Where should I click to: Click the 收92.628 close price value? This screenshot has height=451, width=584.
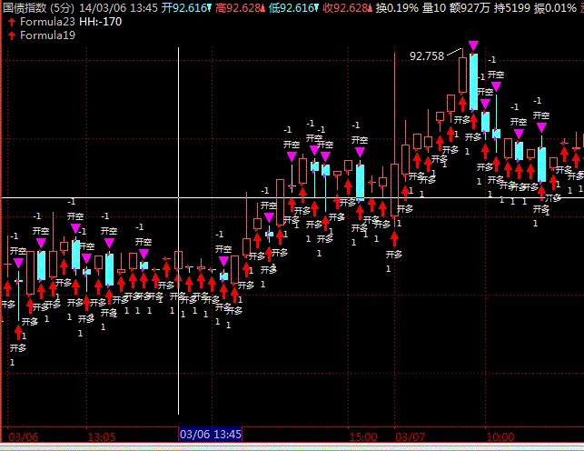click(x=347, y=8)
